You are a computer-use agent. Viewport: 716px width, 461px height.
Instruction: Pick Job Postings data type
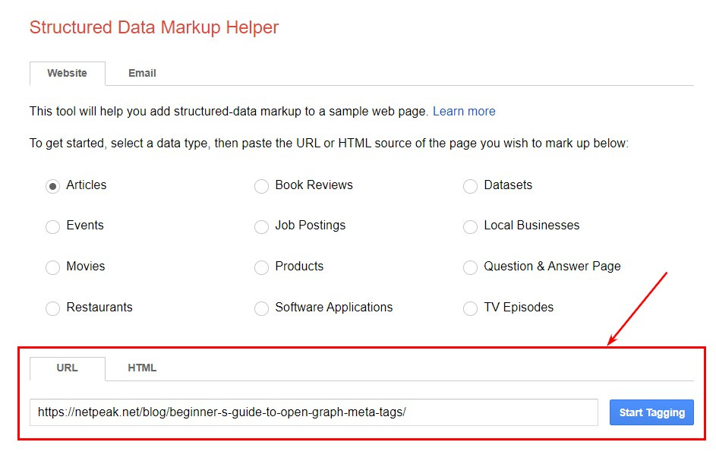point(261,226)
